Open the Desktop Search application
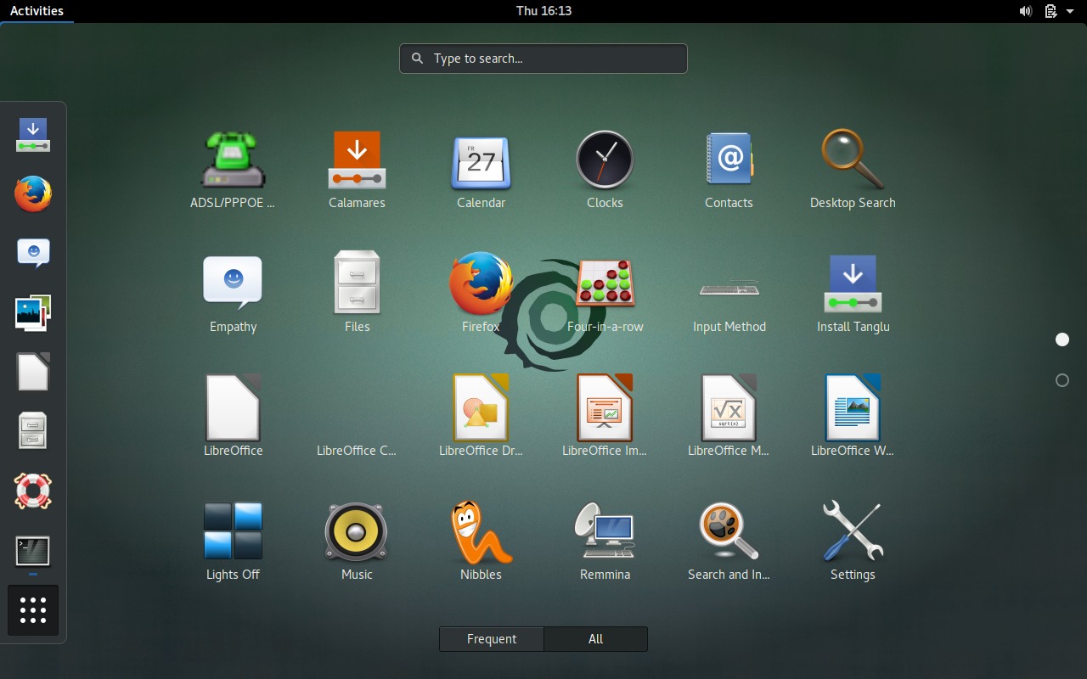1087x679 pixels. tap(853, 159)
